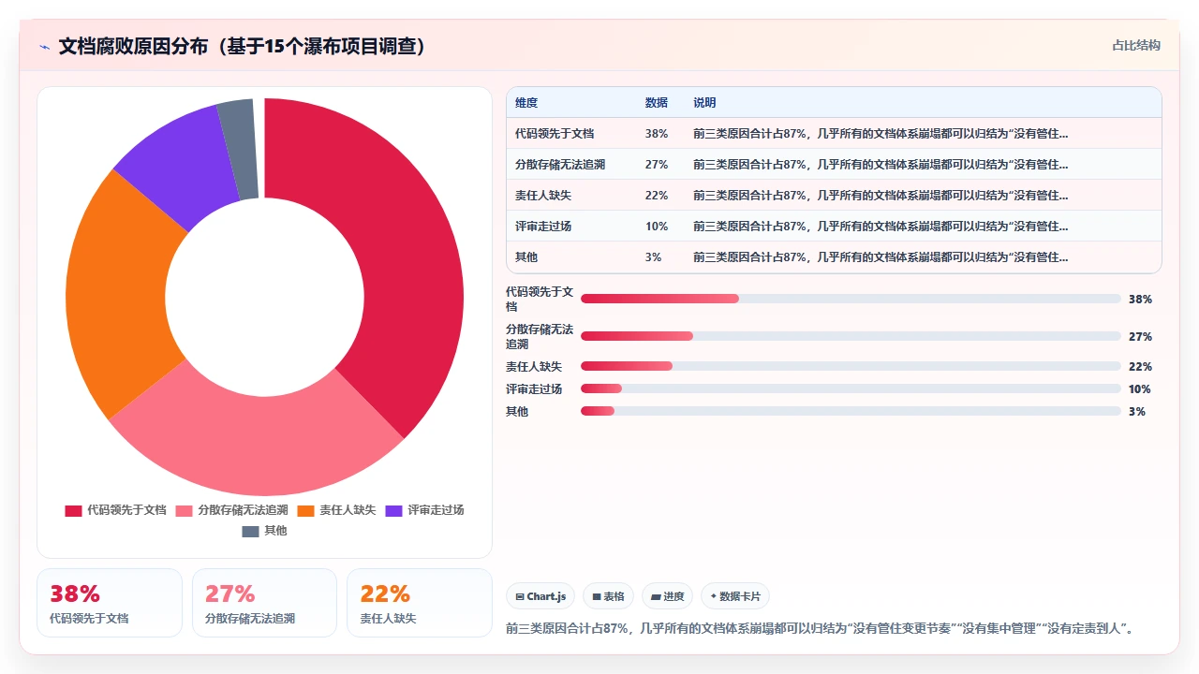This screenshot has width=1199, height=674.
Task: Click the 3% value in the table
Action: pos(654,257)
